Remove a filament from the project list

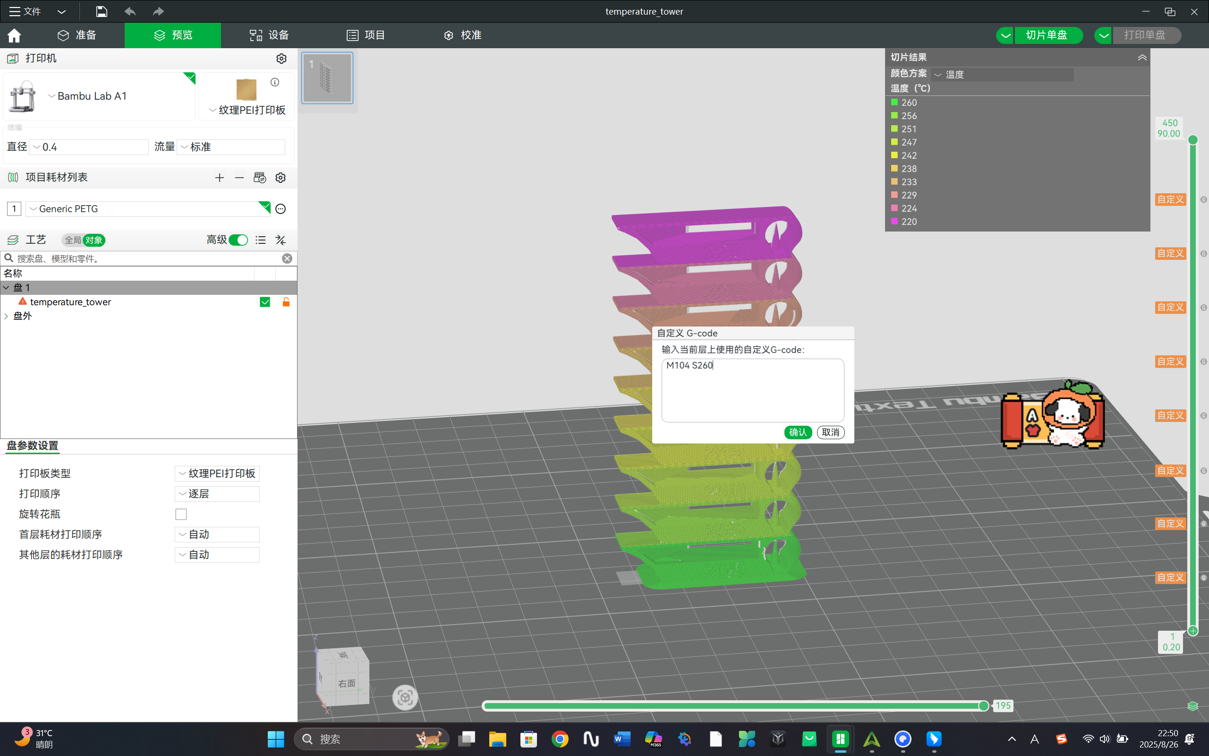click(x=239, y=178)
